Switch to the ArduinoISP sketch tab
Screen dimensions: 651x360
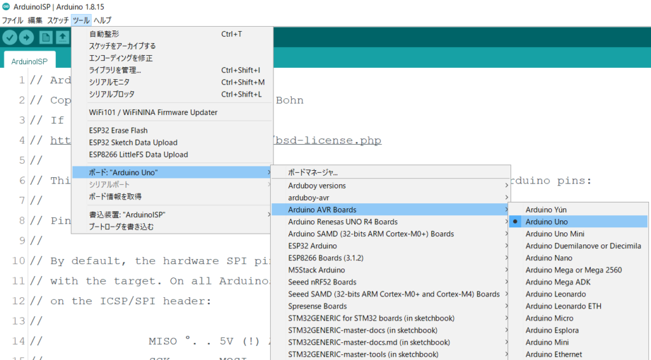pos(30,60)
